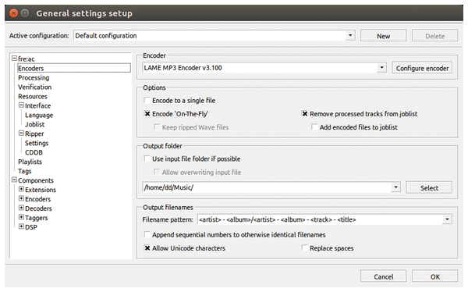Viewport: 468px width, 292px height.
Task: Enable Add encoded files to joblist
Action: [x=314, y=127]
